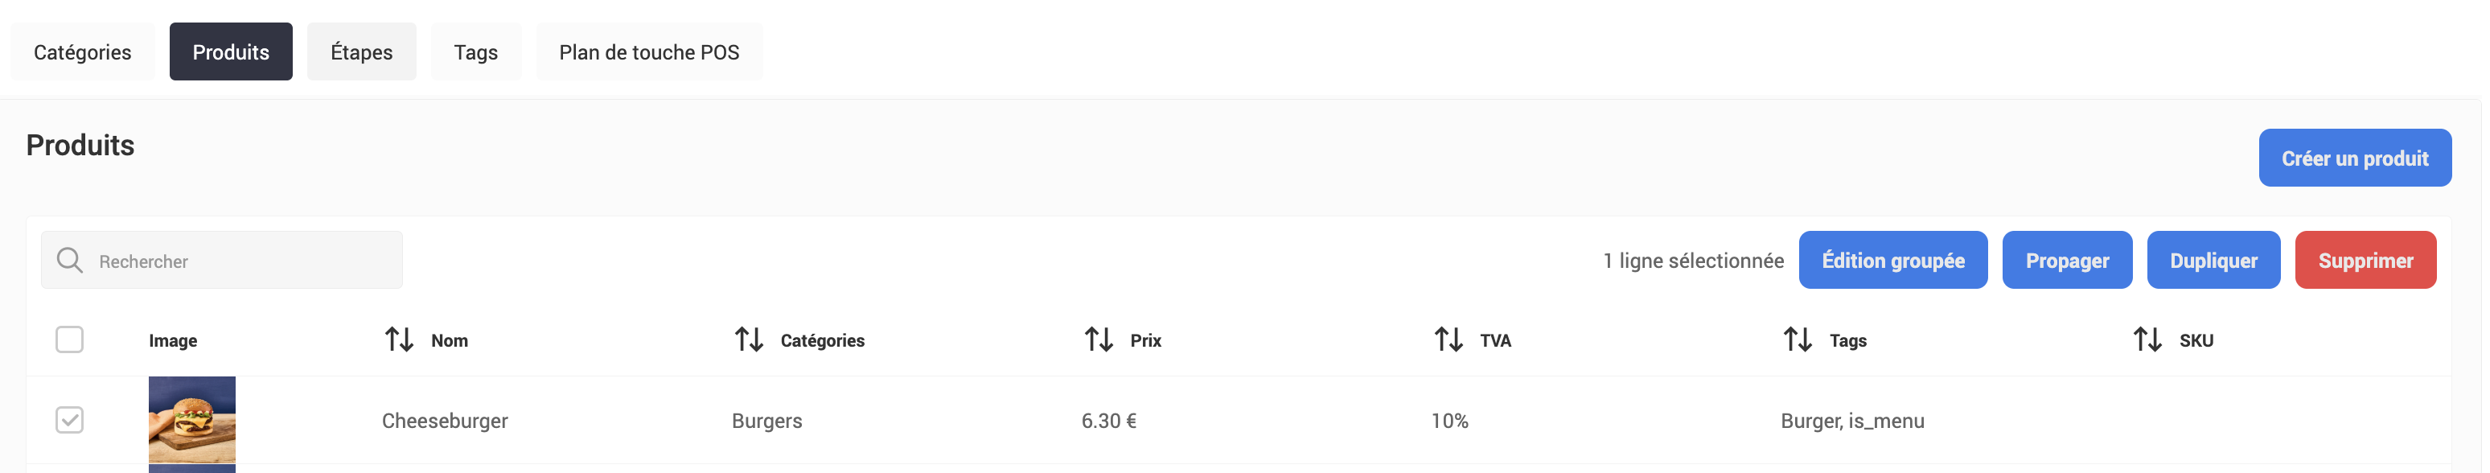
Task: Uncheck the Cheeseburger row checkbox
Action: [x=70, y=420]
